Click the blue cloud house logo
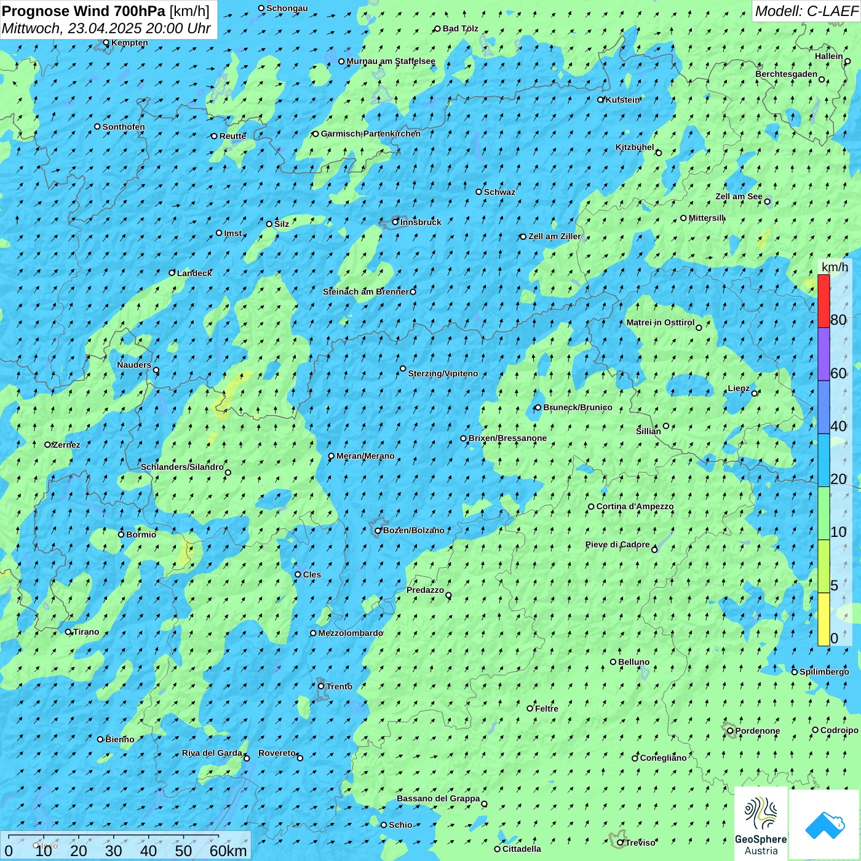This screenshot has height=861, width=861. pos(825,825)
